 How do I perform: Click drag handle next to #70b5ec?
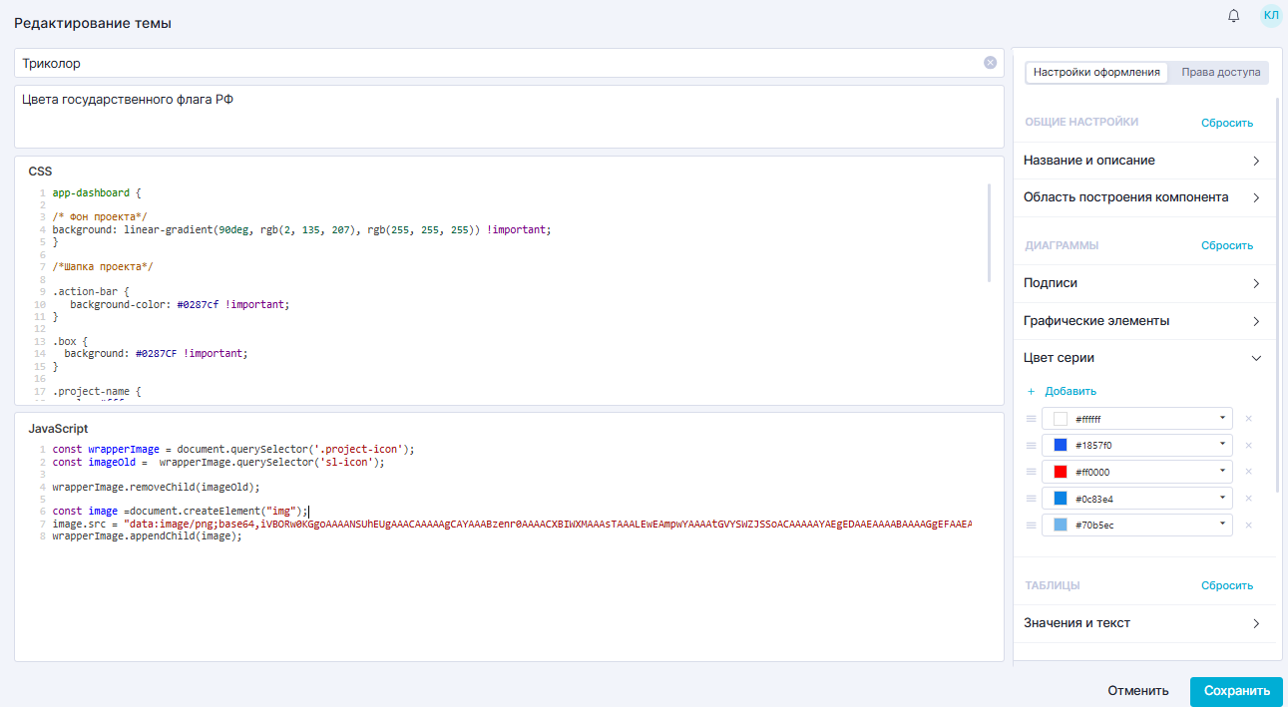1031,525
